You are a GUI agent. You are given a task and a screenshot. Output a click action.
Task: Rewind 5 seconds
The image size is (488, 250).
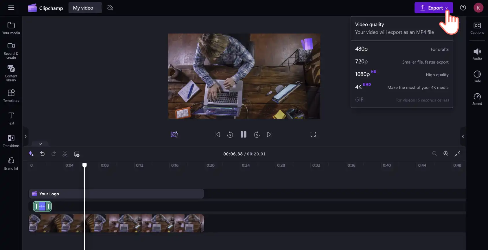click(x=230, y=134)
